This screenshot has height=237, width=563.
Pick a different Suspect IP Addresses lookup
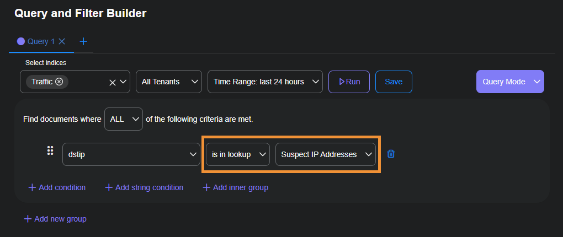pos(326,154)
